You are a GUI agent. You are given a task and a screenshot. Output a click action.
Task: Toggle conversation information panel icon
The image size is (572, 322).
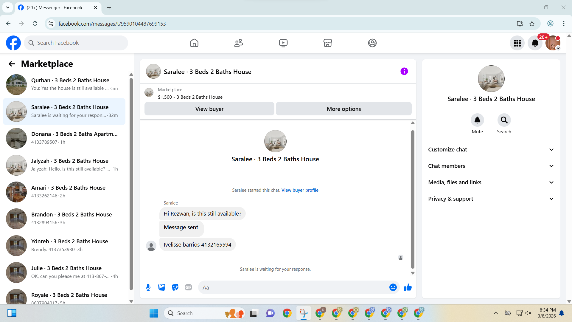(404, 71)
